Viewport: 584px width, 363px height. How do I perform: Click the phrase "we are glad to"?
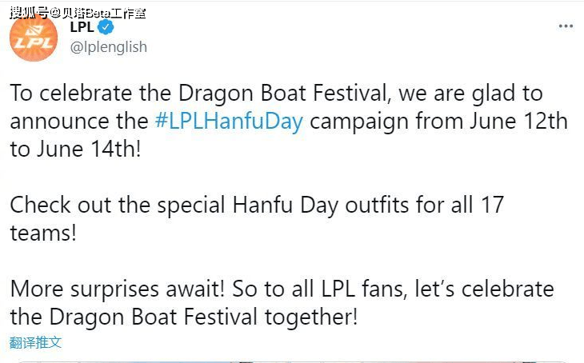(470, 93)
